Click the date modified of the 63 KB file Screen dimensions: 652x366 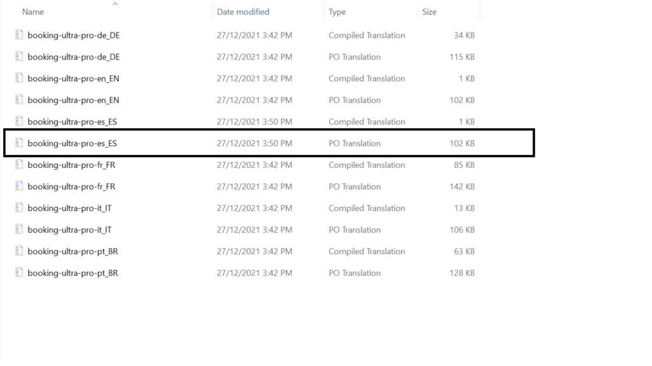255,251
